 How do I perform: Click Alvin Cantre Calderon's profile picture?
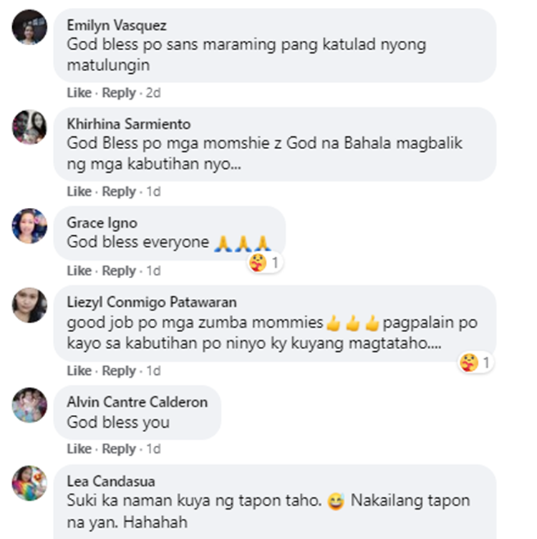[29, 405]
